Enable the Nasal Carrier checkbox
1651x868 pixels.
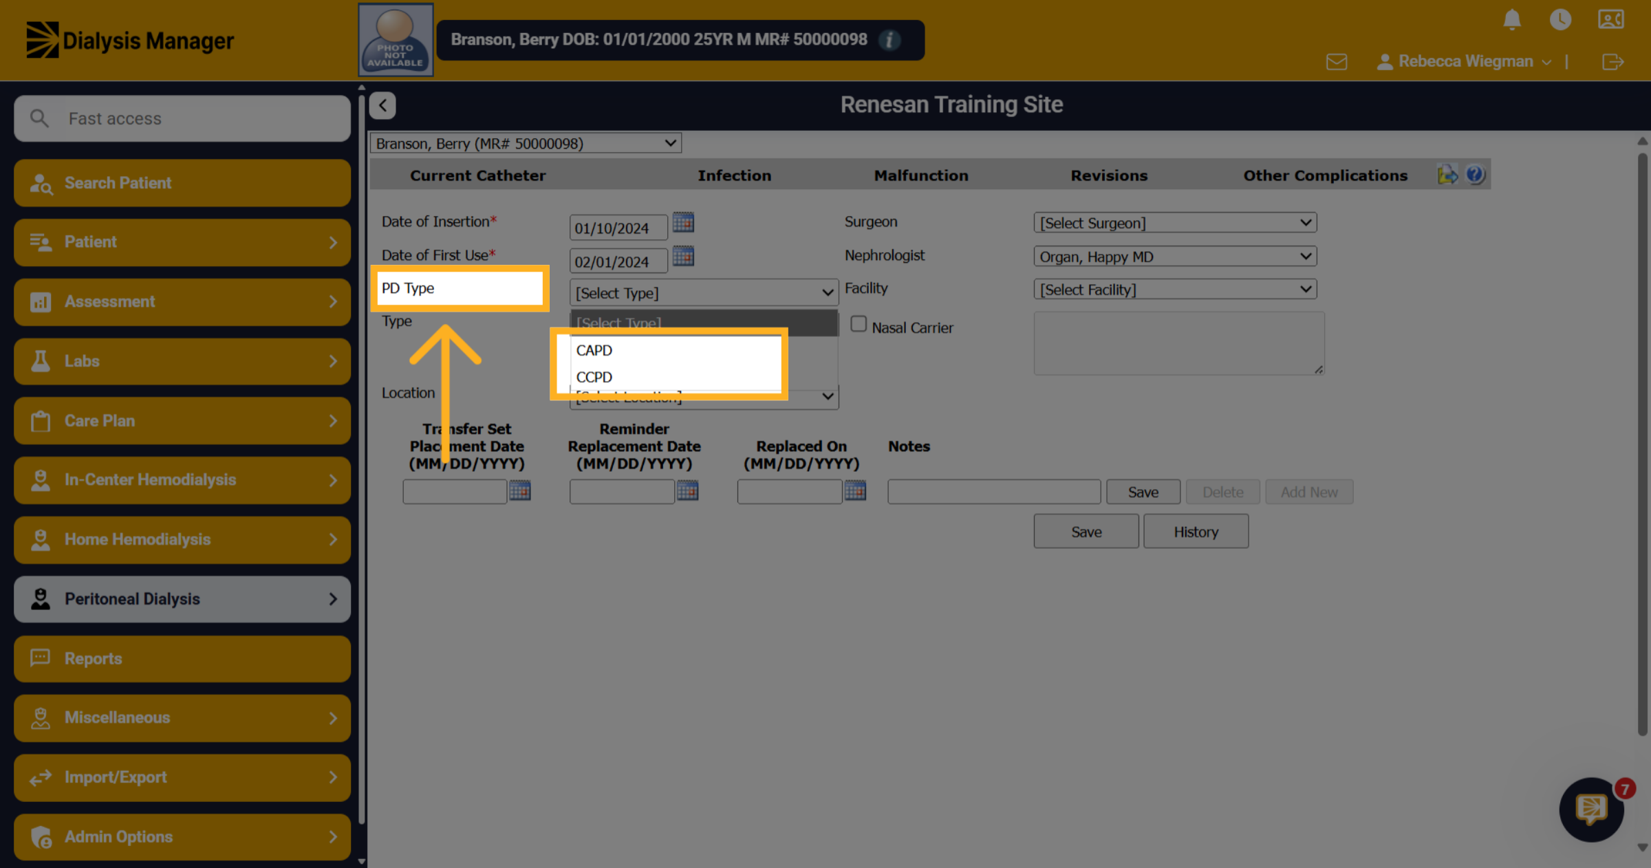pos(859,324)
